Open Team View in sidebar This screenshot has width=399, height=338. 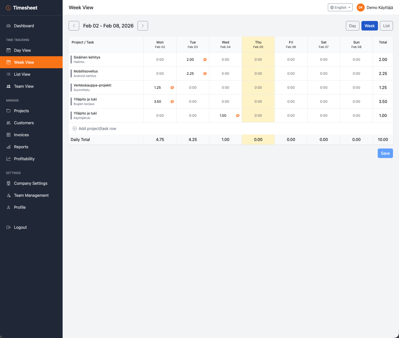24,86
